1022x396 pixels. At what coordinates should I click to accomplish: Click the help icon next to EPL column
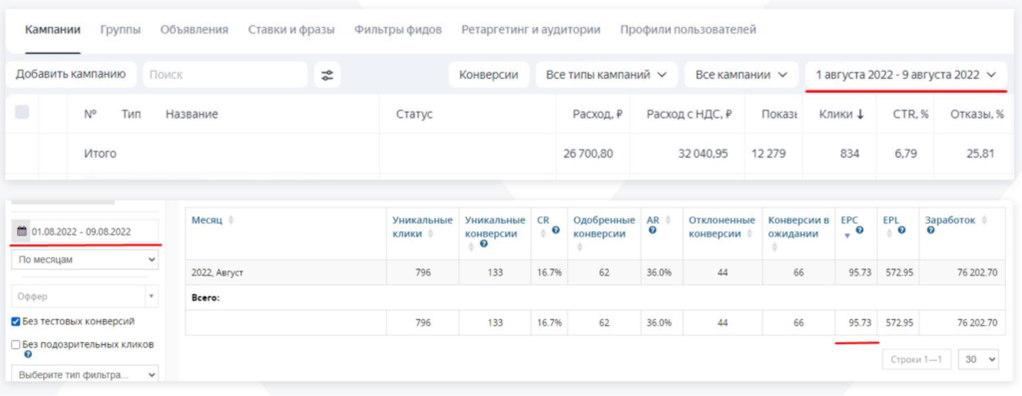pyautogui.click(x=901, y=229)
